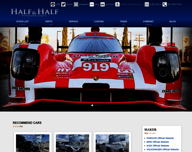Open the eBay icon link
Viewport: 192px width, 152px height.
[x=92, y=4]
